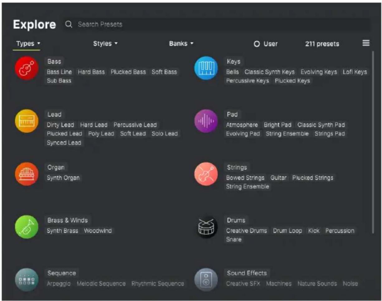Filter by Plucked Bass subtype
This screenshot has height=301, width=382.
tap(128, 72)
